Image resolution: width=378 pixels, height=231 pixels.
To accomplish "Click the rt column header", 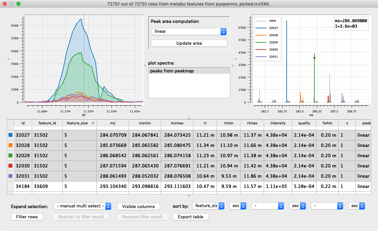I will pyautogui.click(x=205, y=123).
